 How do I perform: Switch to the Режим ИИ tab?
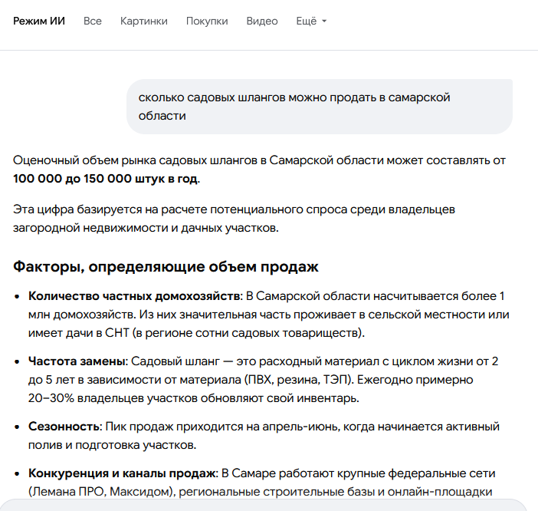tap(39, 21)
